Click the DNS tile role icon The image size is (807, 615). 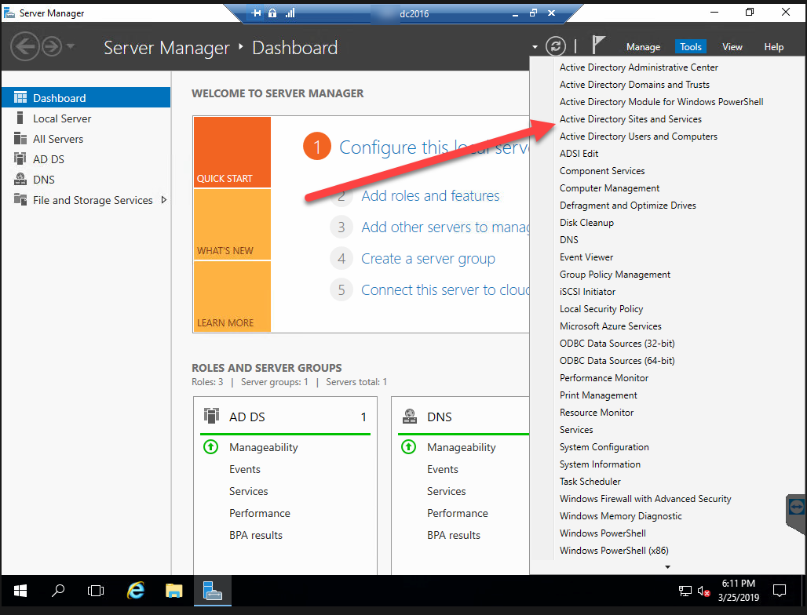coord(410,416)
